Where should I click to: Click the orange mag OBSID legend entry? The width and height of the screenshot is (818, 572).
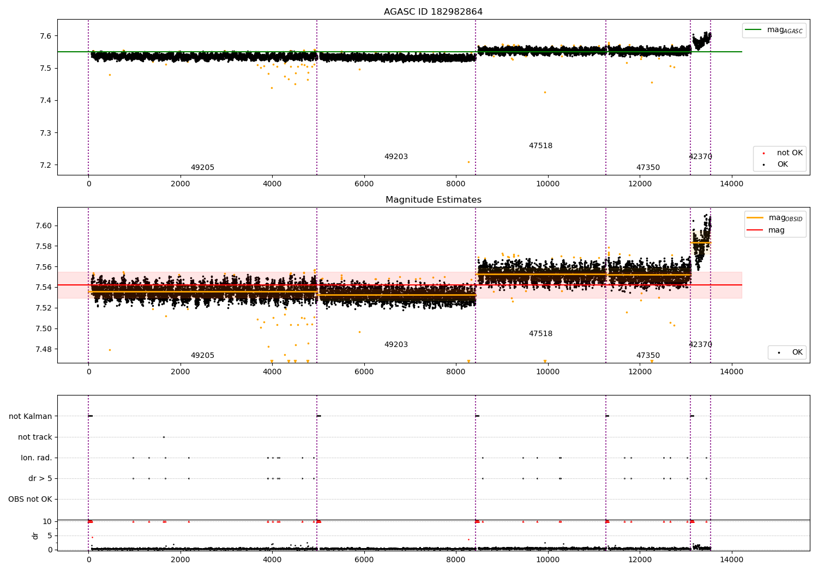click(x=774, y=218)
